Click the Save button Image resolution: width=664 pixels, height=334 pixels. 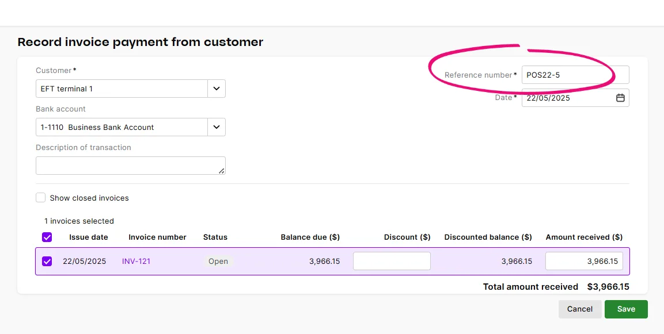(626, 309)
